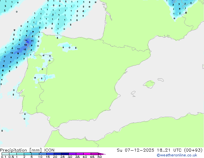
Task: Select the 0.5–1 mm legend color
Action: [x=13, y=154]
